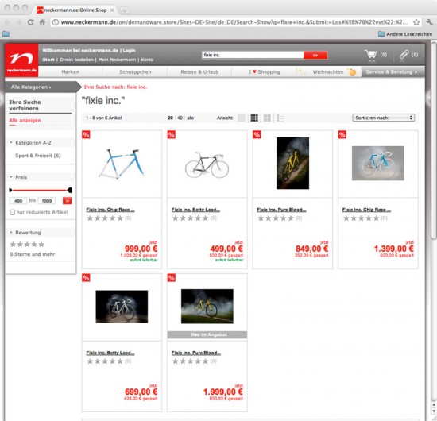Click Direkt bestellen link
Screen dimensions: 437x421
tap(76, 60)
